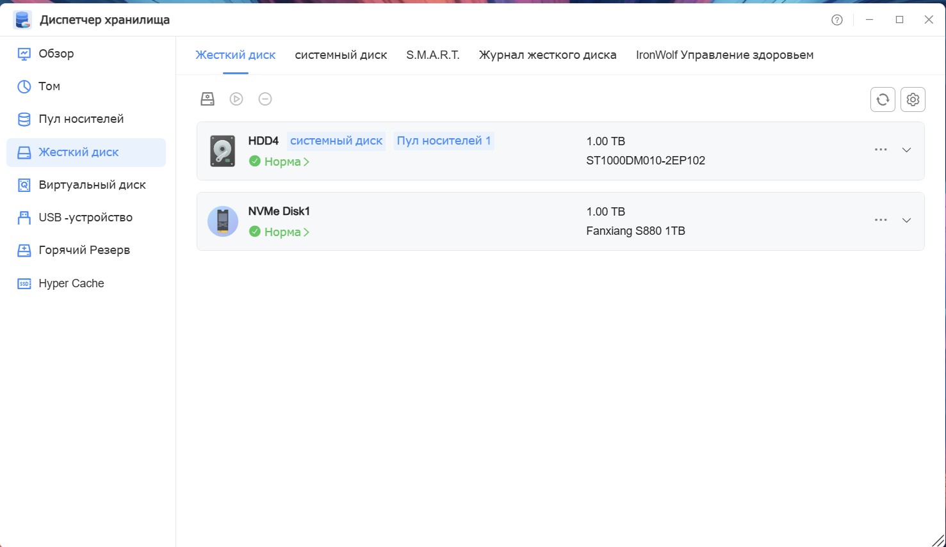Viewport: 946px width, 547px height.
Task: Switch to the S.M.A.R.T. tab
Action: coord(433,55)
